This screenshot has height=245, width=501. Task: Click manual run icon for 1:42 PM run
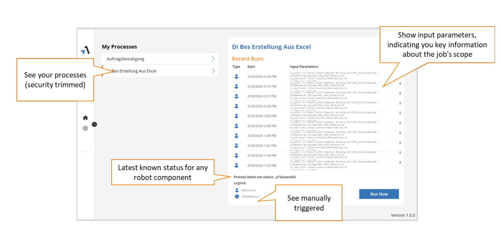(236, 146)
